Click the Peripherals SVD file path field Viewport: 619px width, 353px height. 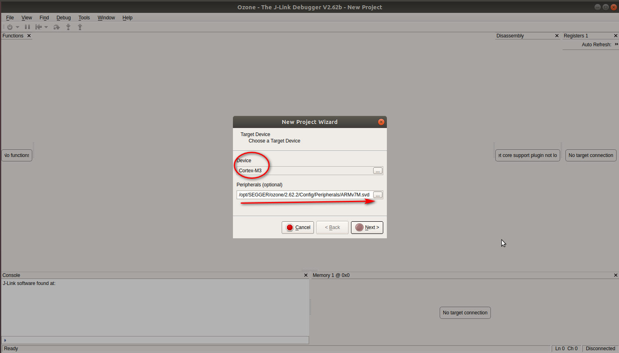pos(305,195)
